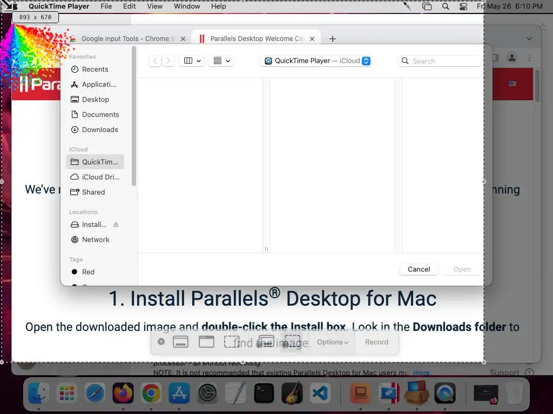Open the Help menu
Viewport: 553px width, 414px height.
pyautogui.click(x=218, y=6)
